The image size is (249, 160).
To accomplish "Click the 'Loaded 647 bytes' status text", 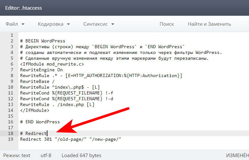I will (81, 156).
